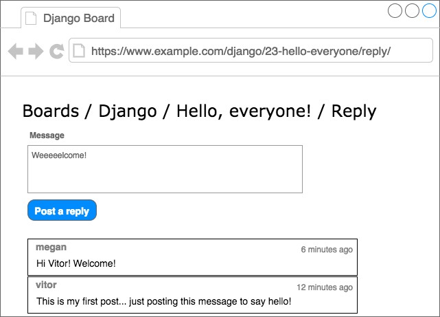The width and height of the screenshot is (440, 317).
Task: Click the browser forward arrow
Action: click(36, 51)
